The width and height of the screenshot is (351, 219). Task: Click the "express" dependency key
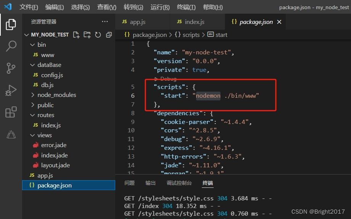[176, 148]
